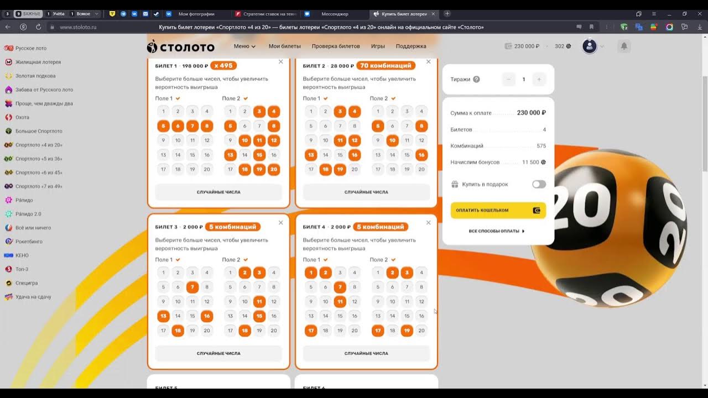Remove Билет 2 with its close X
Viewport: 708px width, 398px height.
428,61
